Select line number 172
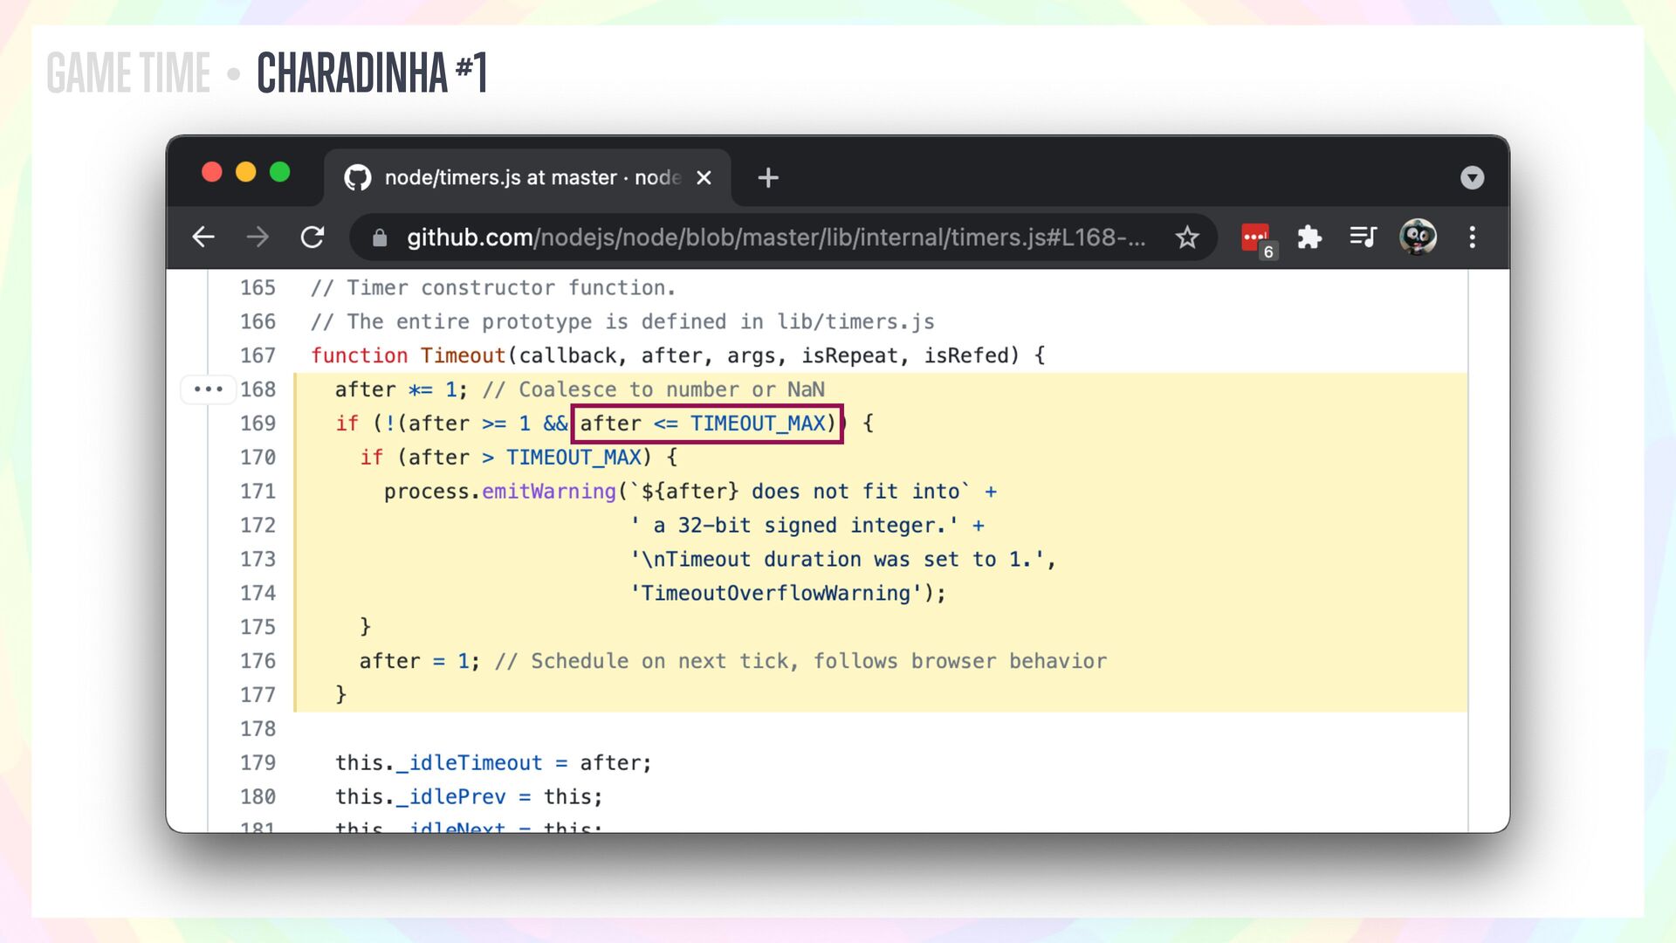Image resolution: width=1676 pixels, height=943 pixels. pos(258,526)
